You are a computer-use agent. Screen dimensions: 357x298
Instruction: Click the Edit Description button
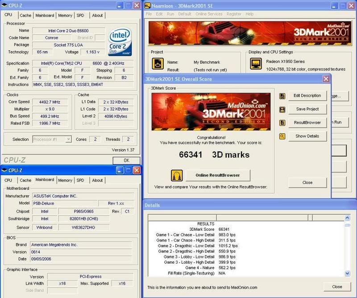coord(307,96)
